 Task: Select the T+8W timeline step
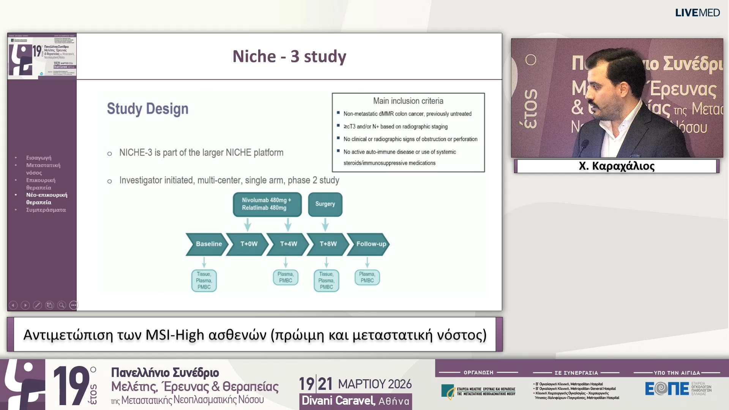click(x=328, y=244)
